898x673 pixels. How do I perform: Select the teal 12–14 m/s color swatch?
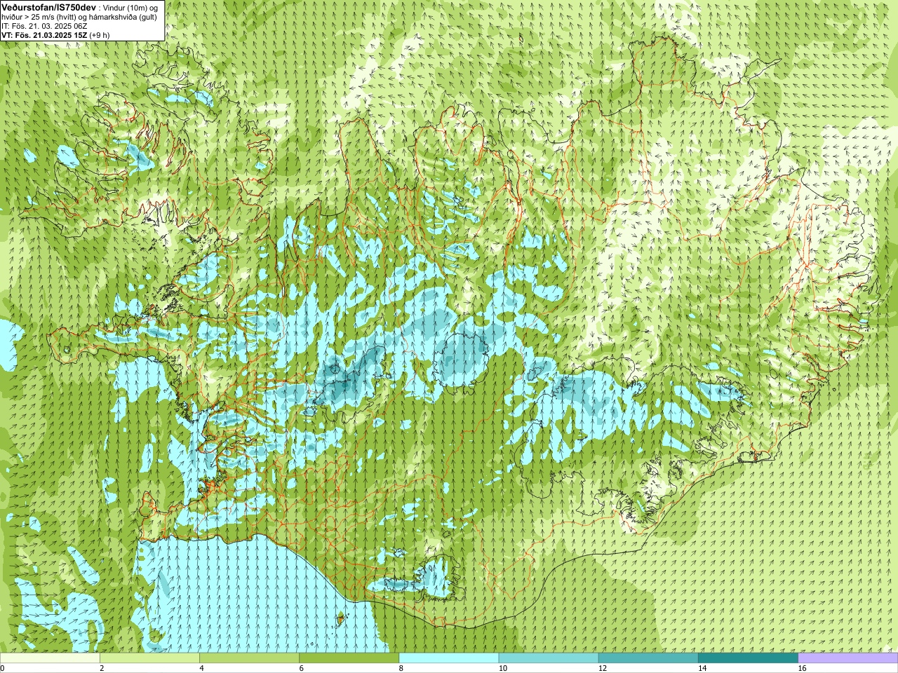point(648,658)
